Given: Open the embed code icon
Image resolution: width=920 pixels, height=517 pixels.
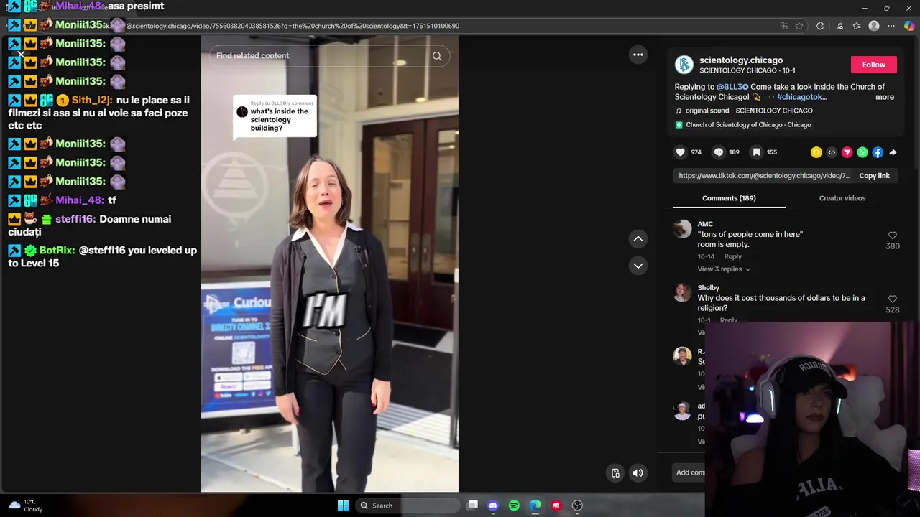Looking at the screenshot, I should tap(832, 152).
